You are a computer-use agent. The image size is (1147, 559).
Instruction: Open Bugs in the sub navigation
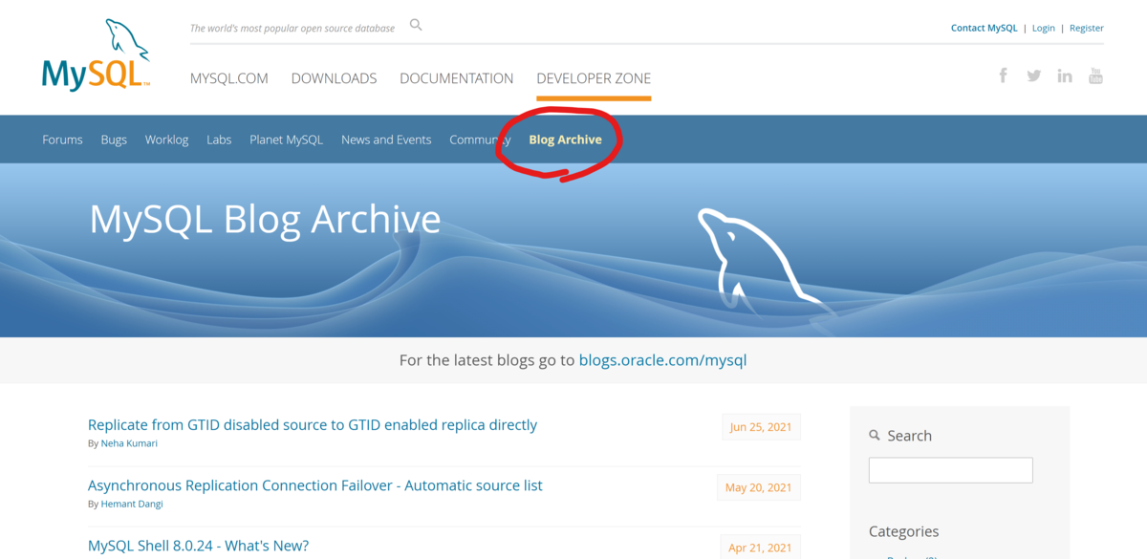pos(114,140)
